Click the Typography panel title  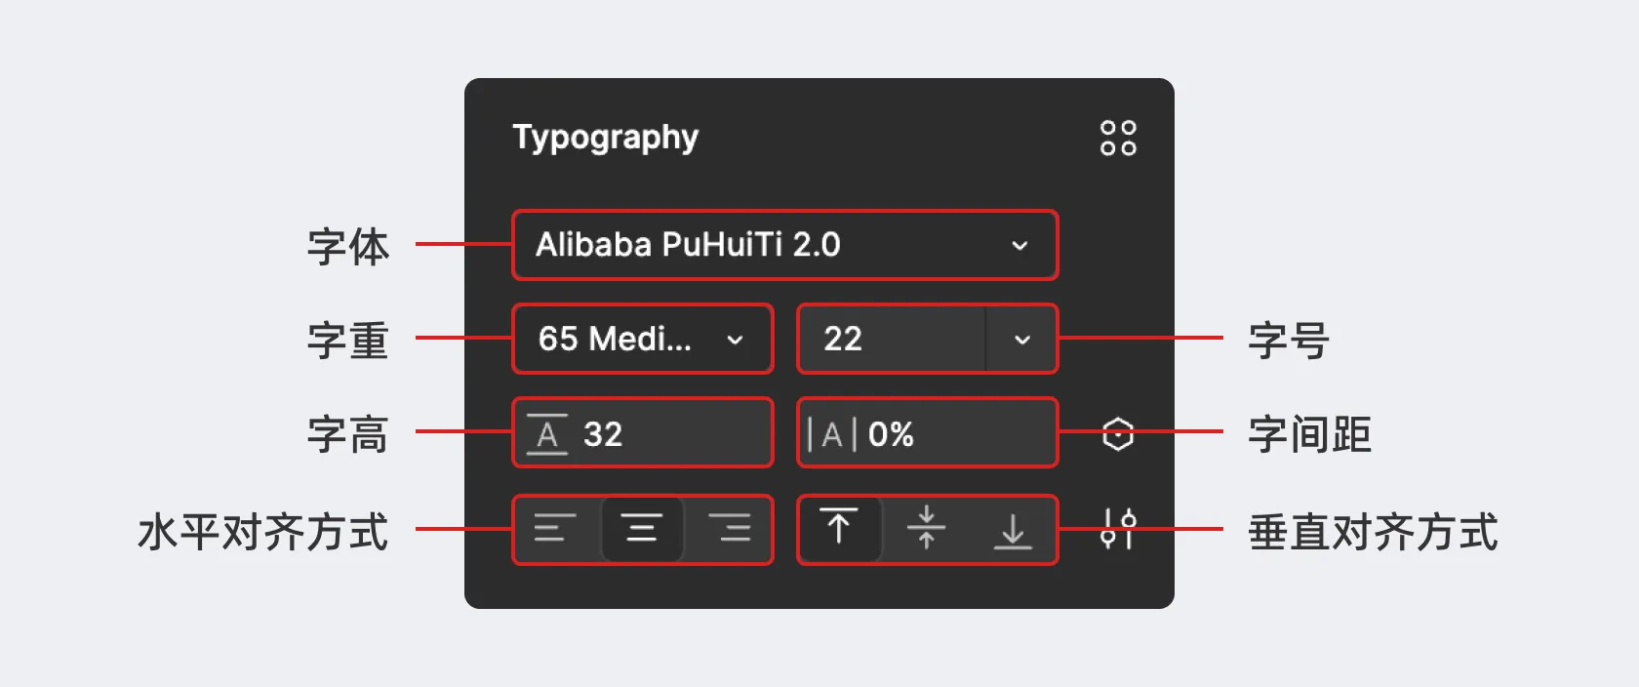pyautogui.click(x=606, y=138)
